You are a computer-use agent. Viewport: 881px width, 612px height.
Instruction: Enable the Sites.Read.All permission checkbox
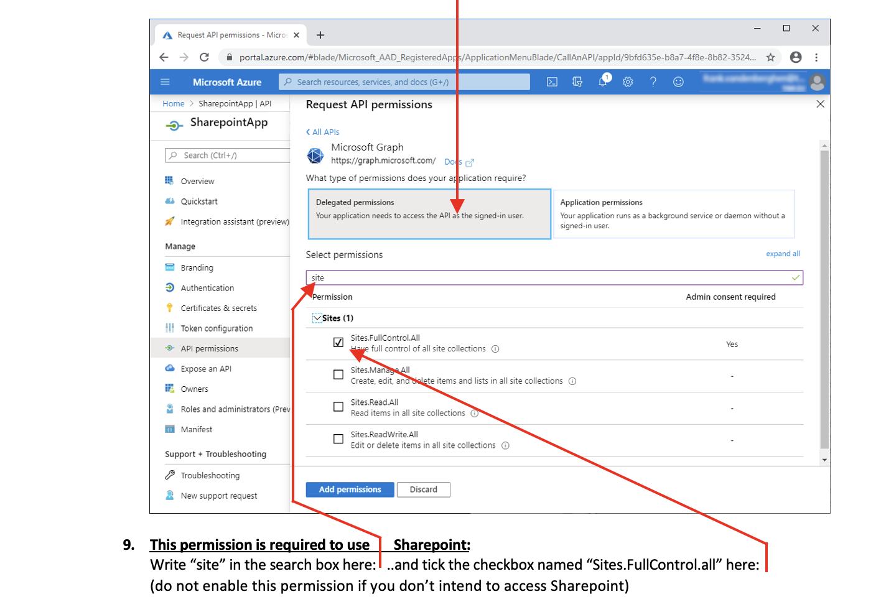coord(338,407)
